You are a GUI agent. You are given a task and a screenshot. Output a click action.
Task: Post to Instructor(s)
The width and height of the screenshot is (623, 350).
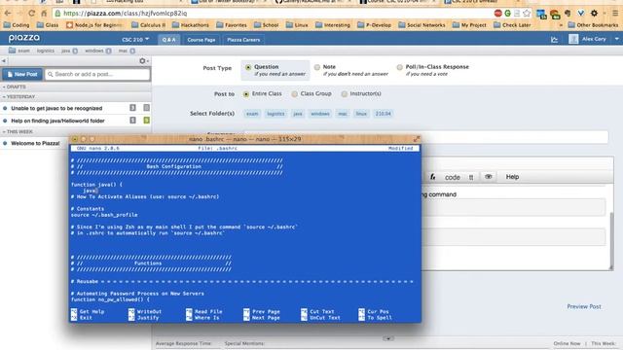[x=344, y=94]
